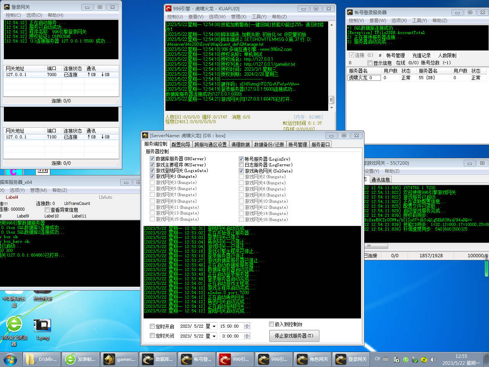The width and height of the screenshot is (489, 367).
Task: Click the # button in 帐号登录服务器
Action: (380, 55)
